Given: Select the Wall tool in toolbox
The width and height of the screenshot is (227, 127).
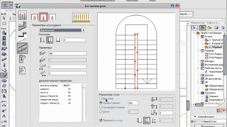Looking at the screenshot, I should point(4,33).
